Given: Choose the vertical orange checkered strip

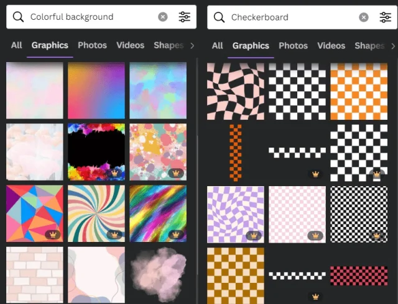Looking at the screenshot, I should [x=236, y=153].
